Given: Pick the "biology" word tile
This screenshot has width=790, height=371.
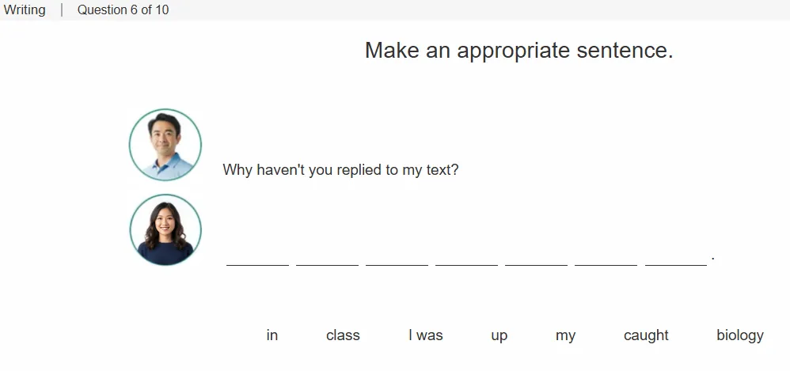Looking at the screenshot, I should tap(740, 335).
